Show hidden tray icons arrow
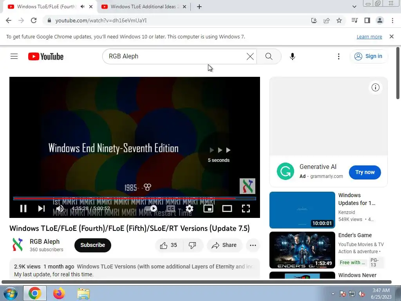401x301 pixels. (x=333, y=294)
